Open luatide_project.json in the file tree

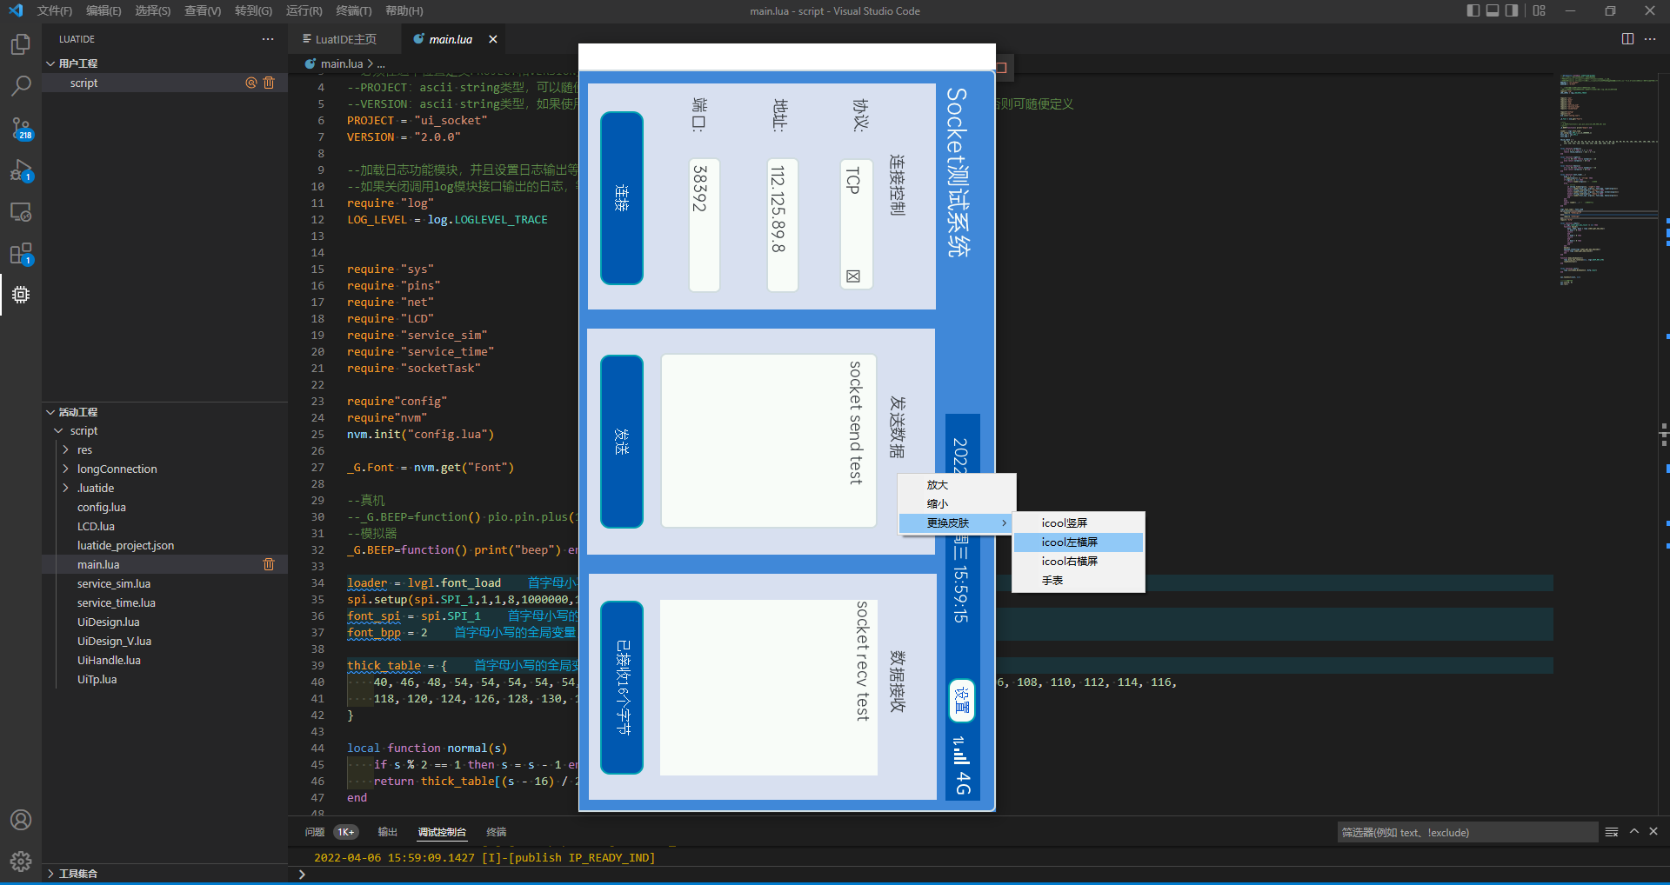pyautogui.click(x=125, y=546)
